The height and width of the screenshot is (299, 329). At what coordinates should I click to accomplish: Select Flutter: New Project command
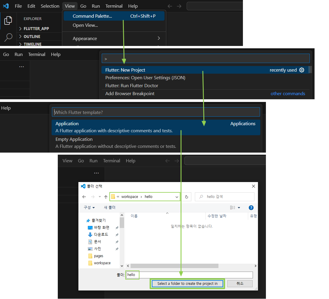tap(205, 70)
